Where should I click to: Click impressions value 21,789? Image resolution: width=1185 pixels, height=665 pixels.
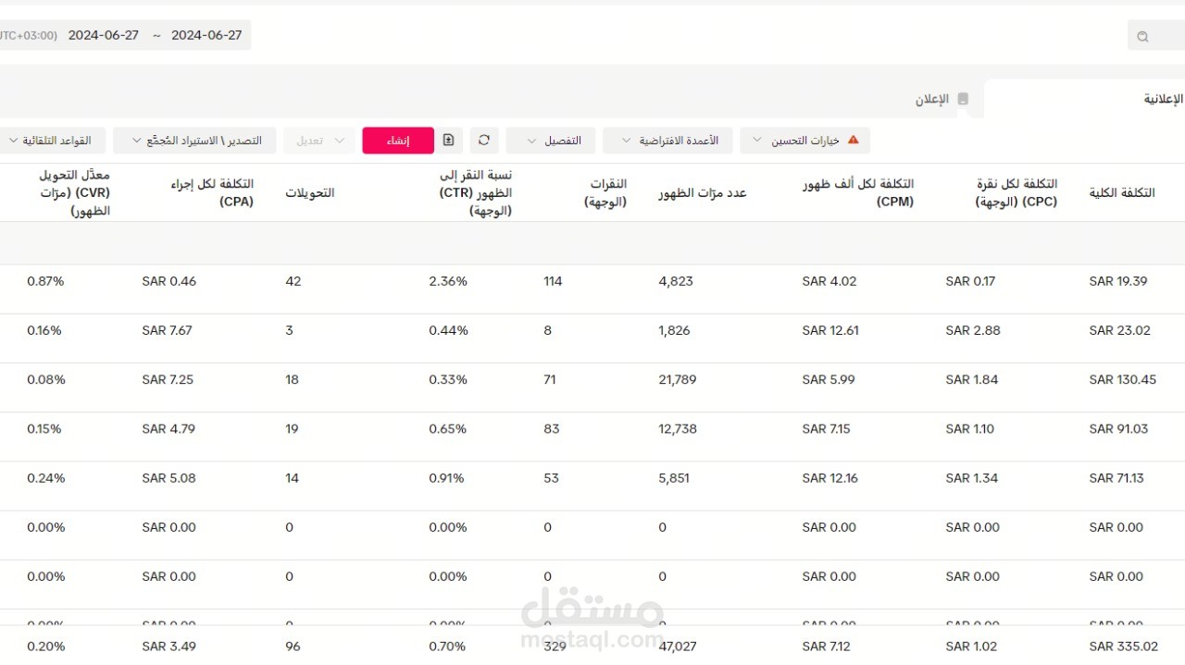coord(678,379)
